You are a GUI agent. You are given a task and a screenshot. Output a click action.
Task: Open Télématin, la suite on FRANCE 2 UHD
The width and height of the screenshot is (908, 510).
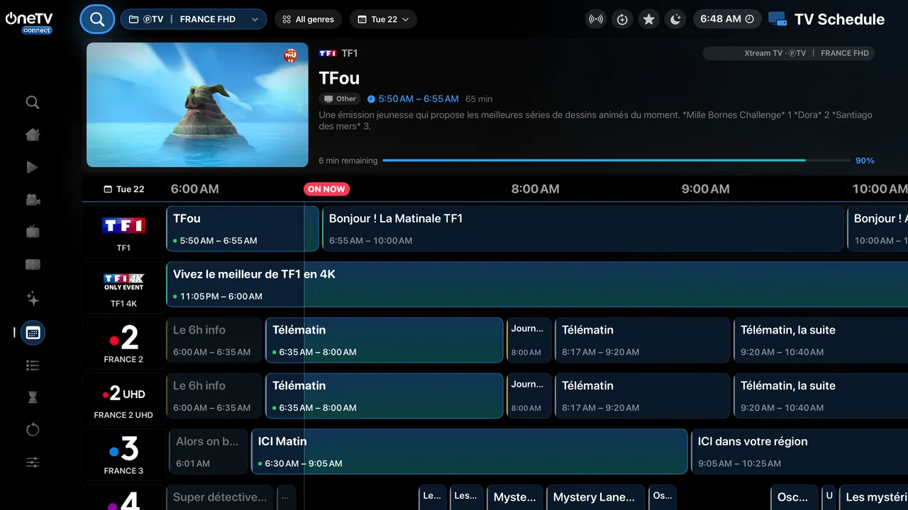click(x=821, y=396)
